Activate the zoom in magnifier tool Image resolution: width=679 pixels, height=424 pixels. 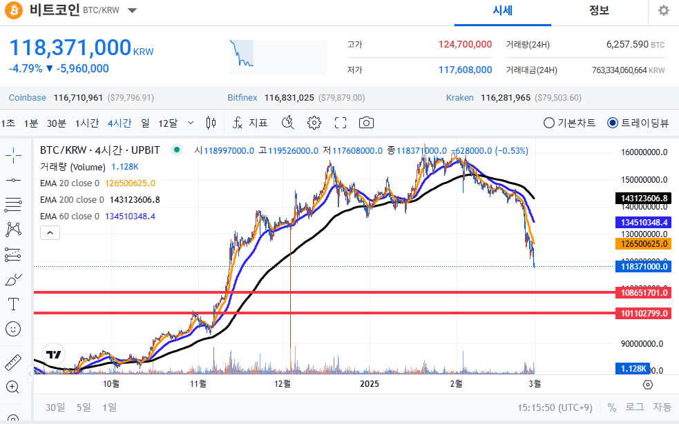pos(12,387)
